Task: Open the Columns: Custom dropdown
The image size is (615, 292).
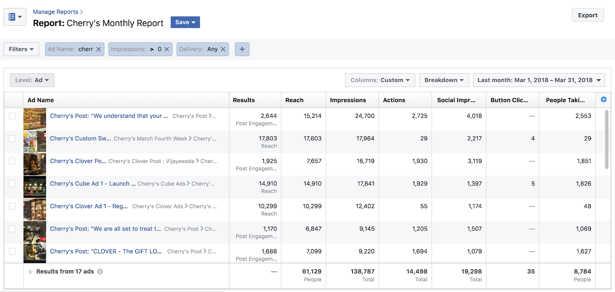Action: (380, 80)
